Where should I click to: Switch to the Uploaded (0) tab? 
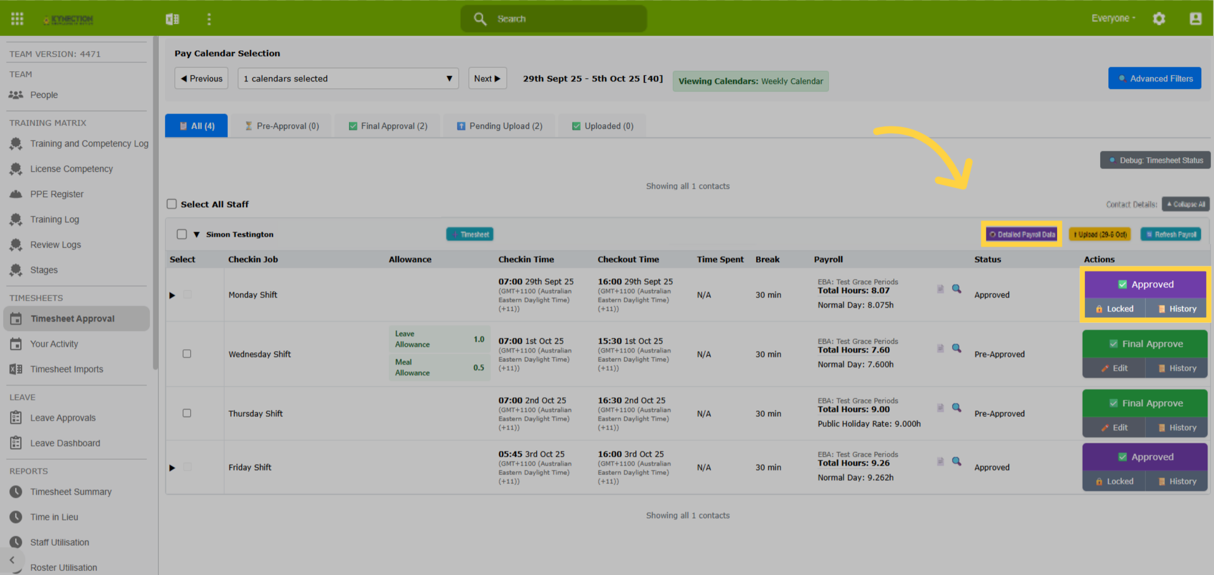[602, 126]
